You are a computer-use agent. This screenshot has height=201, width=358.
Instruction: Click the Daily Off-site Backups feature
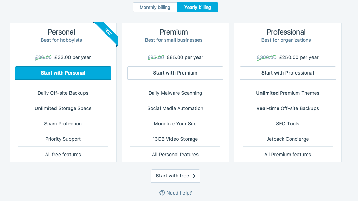pyautogui.click(x=63, y=93)
